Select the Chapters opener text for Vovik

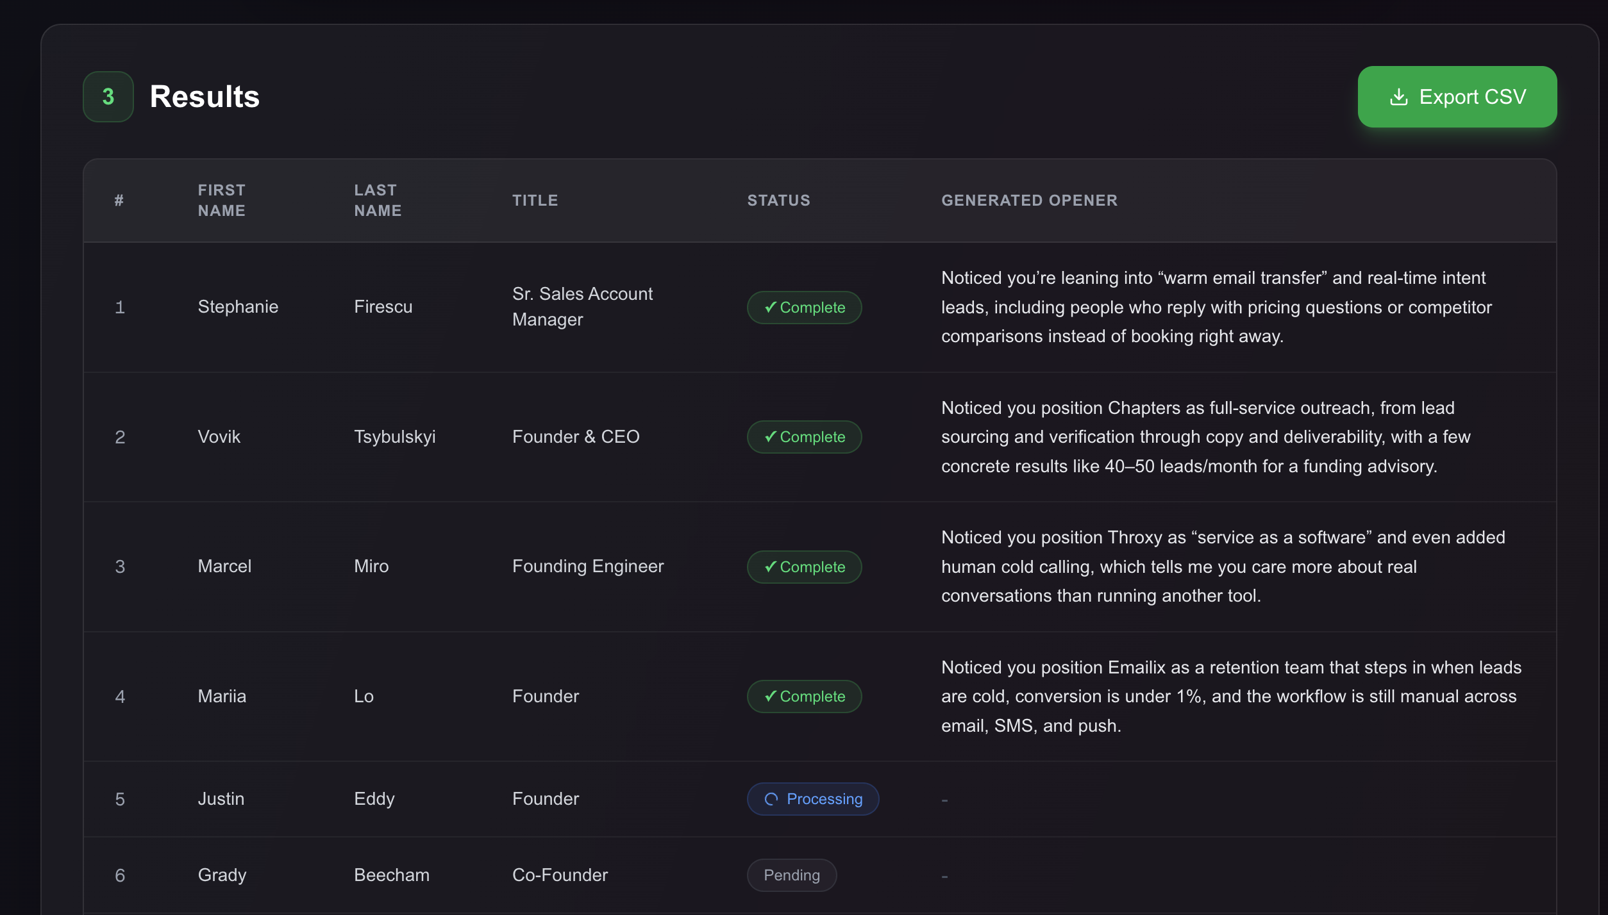pos(1205,437)
